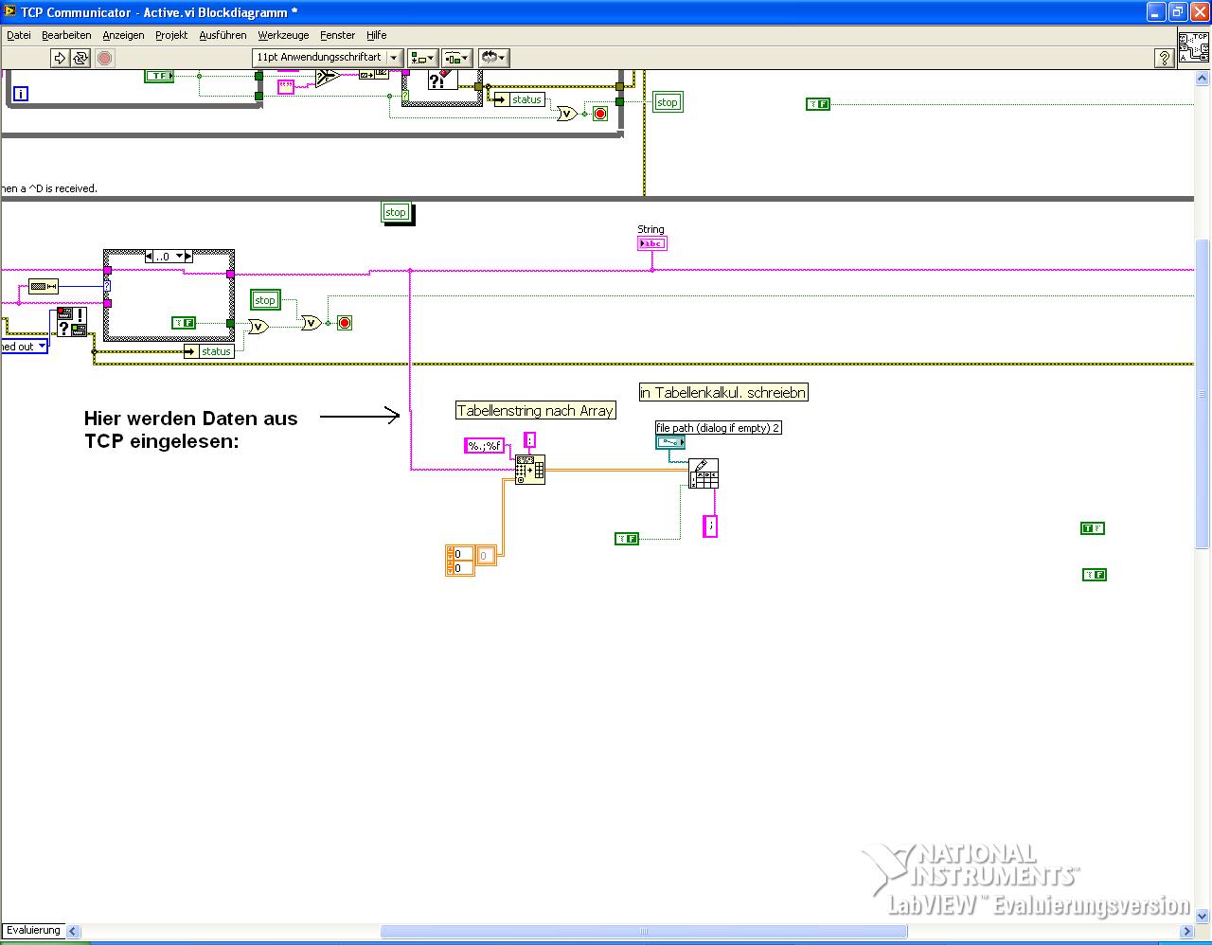
Task: Click the vertical scrollbar up arrow
Action: click(x=1203, y=79)
